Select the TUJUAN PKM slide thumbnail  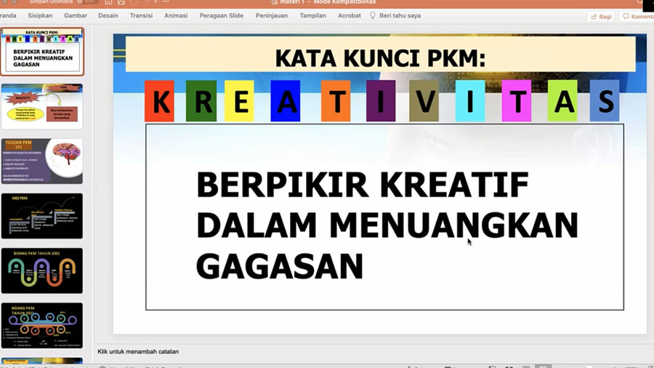(x=42, y=161)
